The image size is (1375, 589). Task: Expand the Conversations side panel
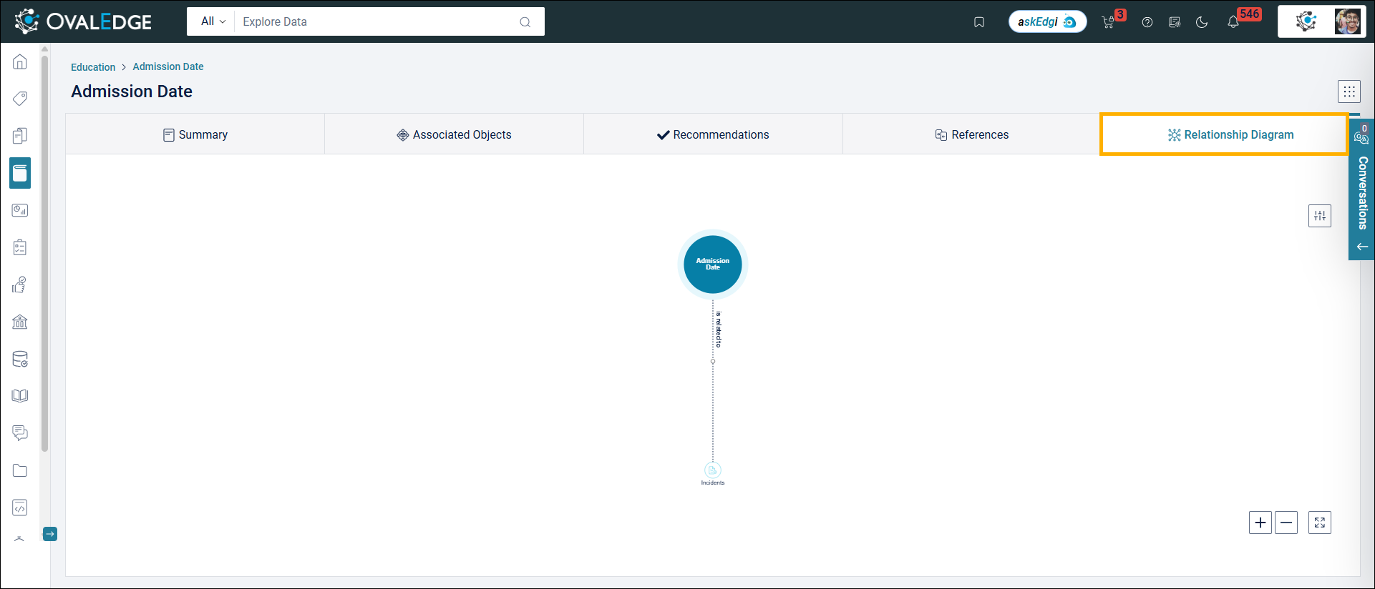coord(1361,193)
